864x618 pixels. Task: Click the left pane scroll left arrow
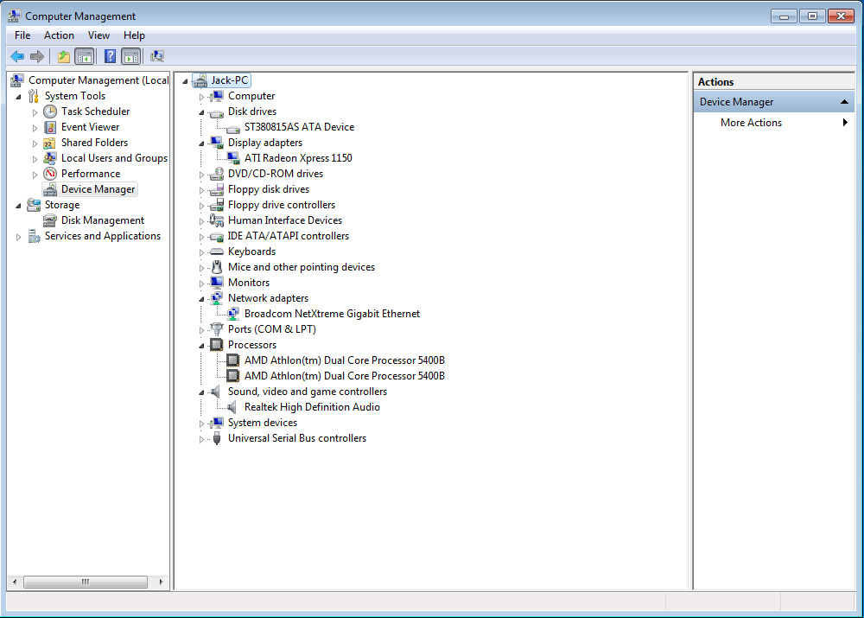pos(15,582)
